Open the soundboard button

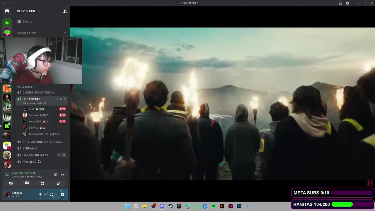59,183
